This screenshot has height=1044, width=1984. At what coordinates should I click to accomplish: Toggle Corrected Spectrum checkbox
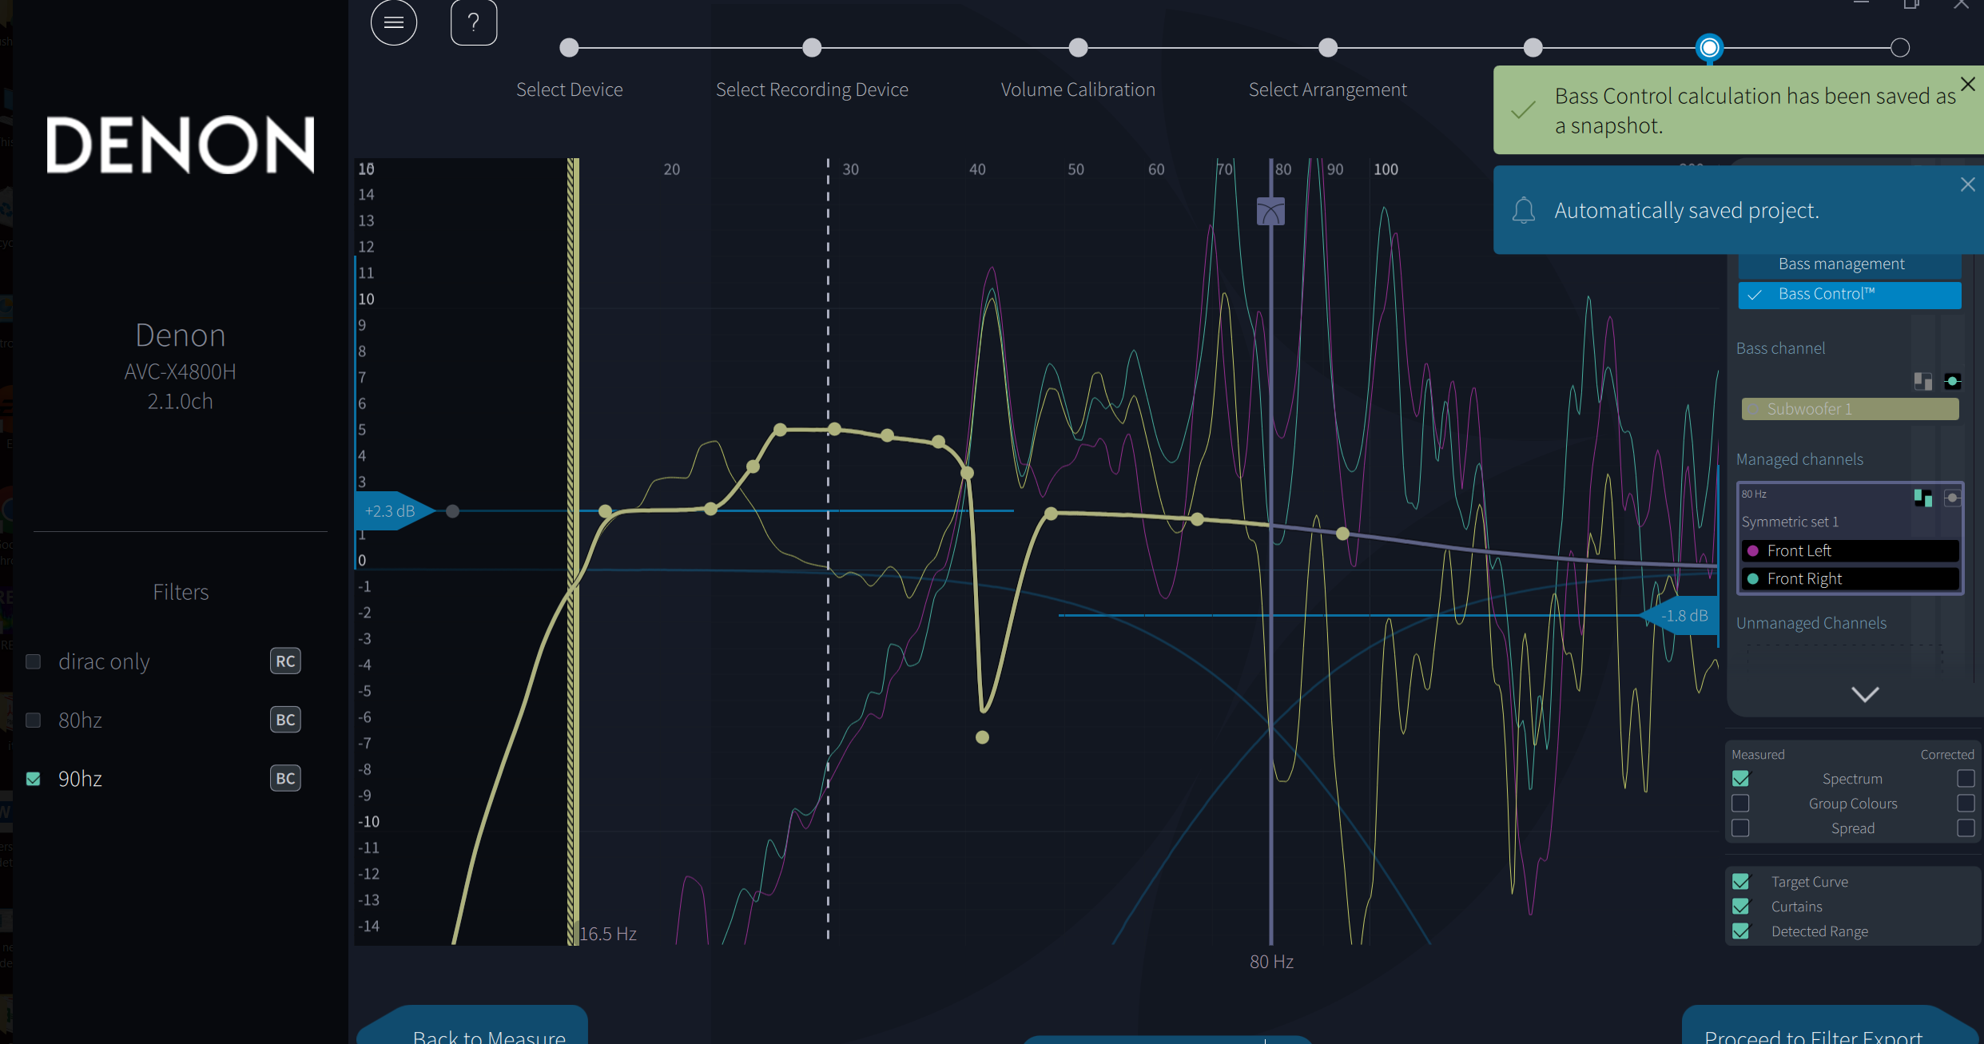click(x=1966, y=779)
